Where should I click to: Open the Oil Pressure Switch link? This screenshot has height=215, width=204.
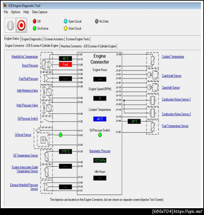point(28,119)
